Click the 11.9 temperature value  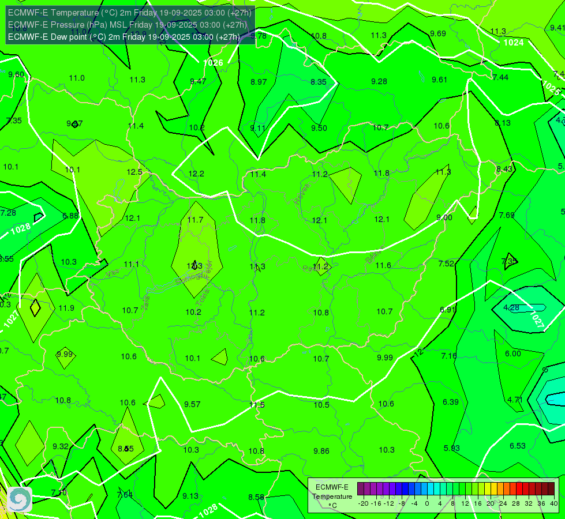pos(66,309)
